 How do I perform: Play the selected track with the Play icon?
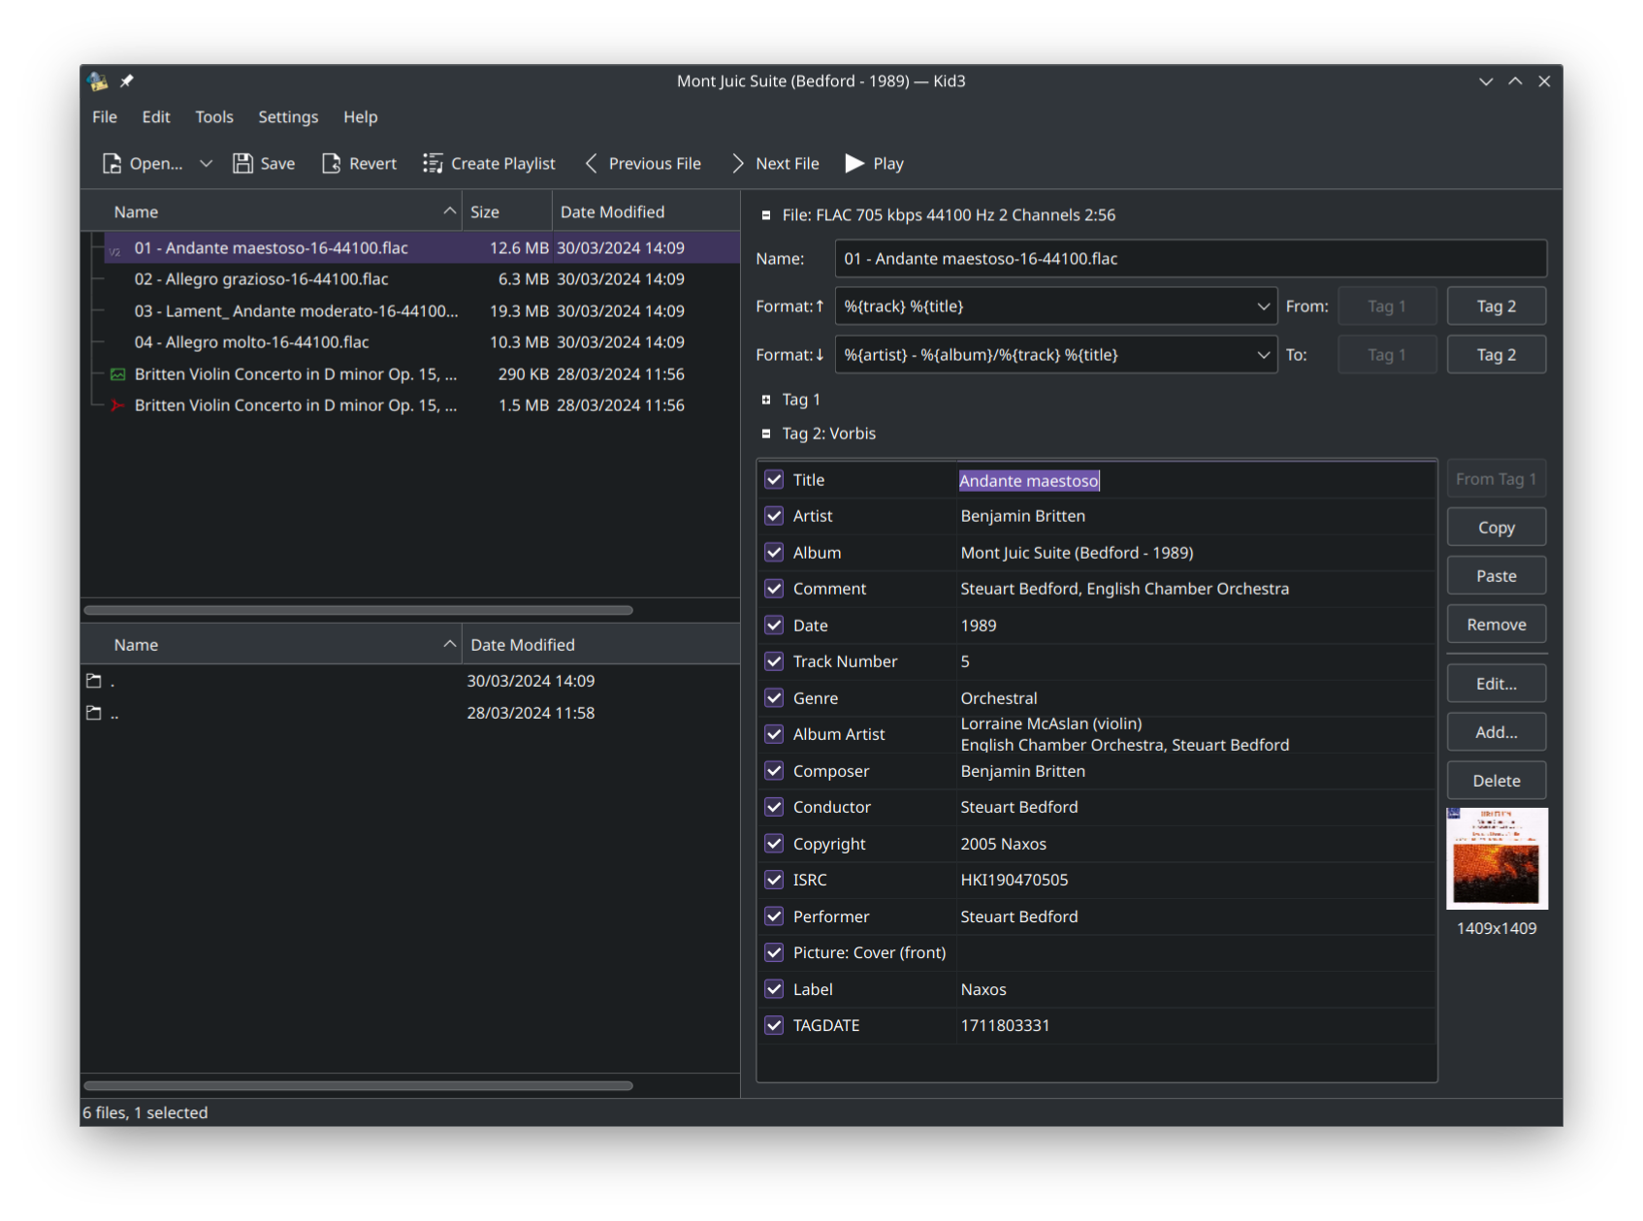(853, 163)
